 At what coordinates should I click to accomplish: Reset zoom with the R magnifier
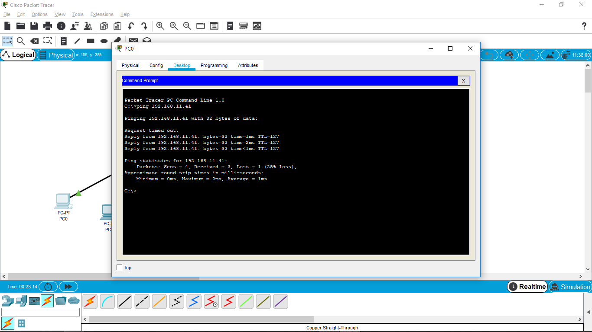click(174, 26)
